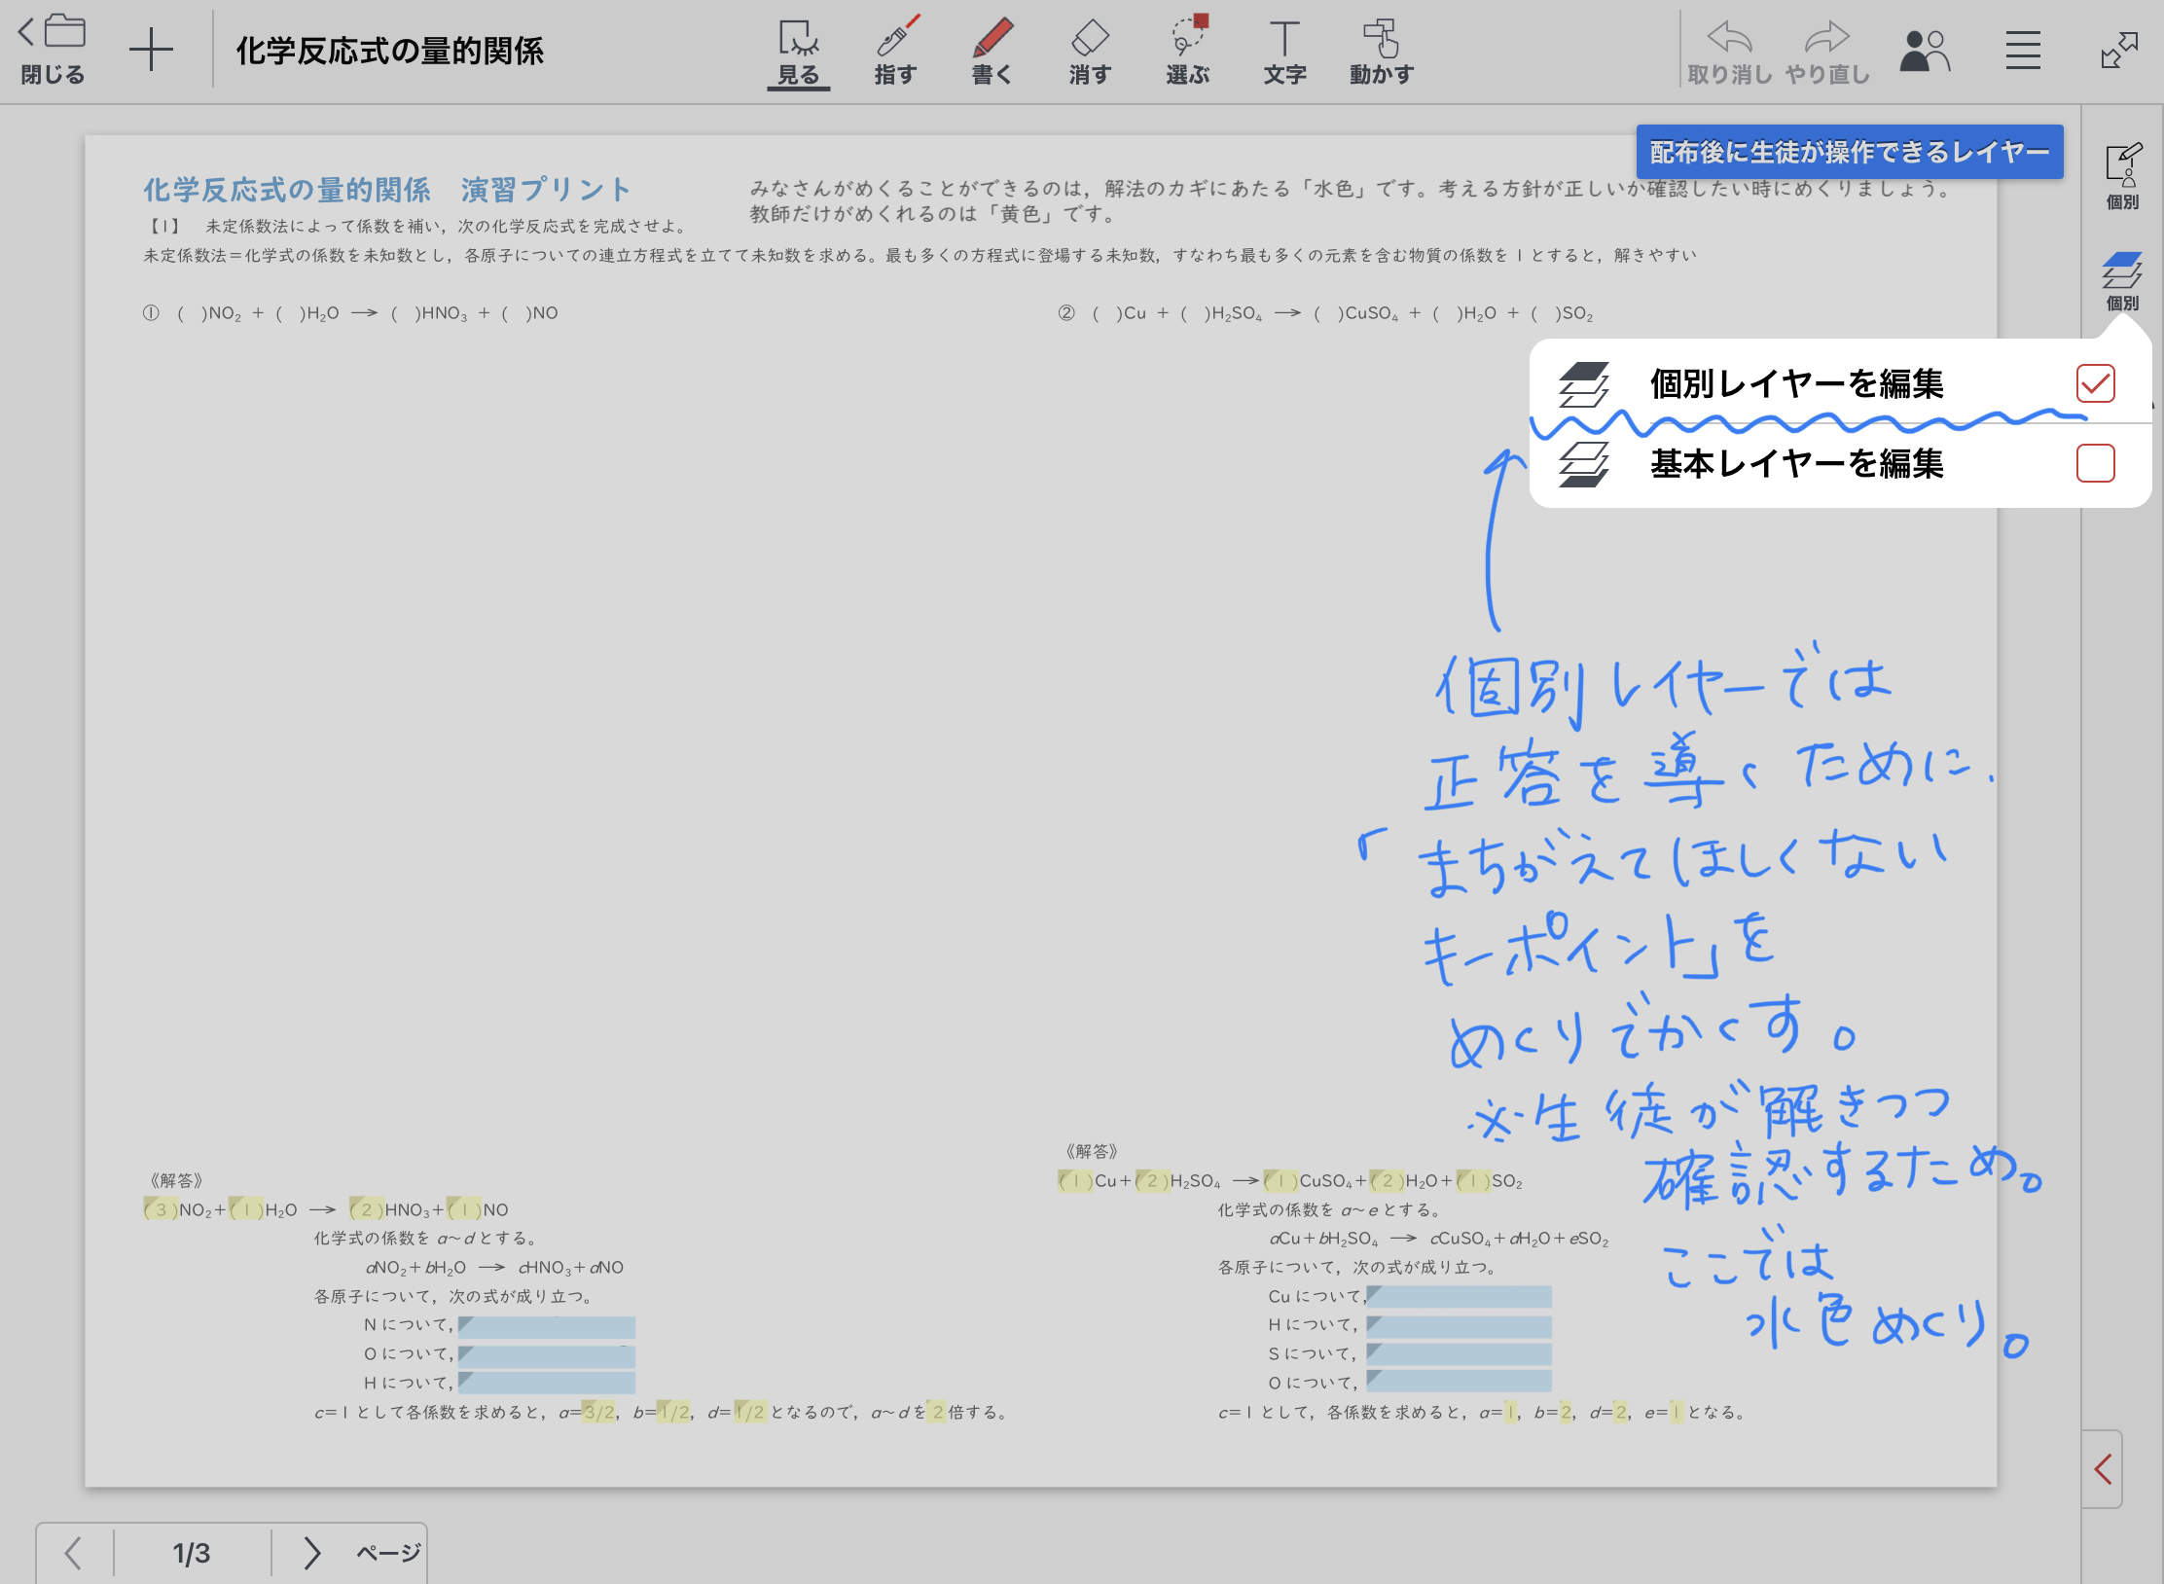Open the hamburger menu

2022,51
